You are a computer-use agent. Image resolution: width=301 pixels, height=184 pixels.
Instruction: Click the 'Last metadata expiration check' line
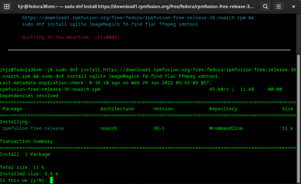tap(106, 83)
